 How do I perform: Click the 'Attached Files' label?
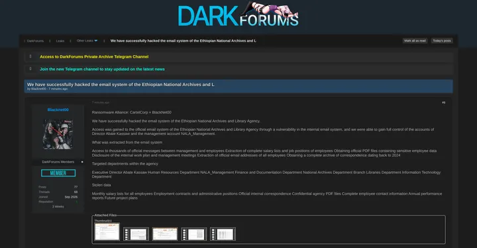(x=105, y=215)
